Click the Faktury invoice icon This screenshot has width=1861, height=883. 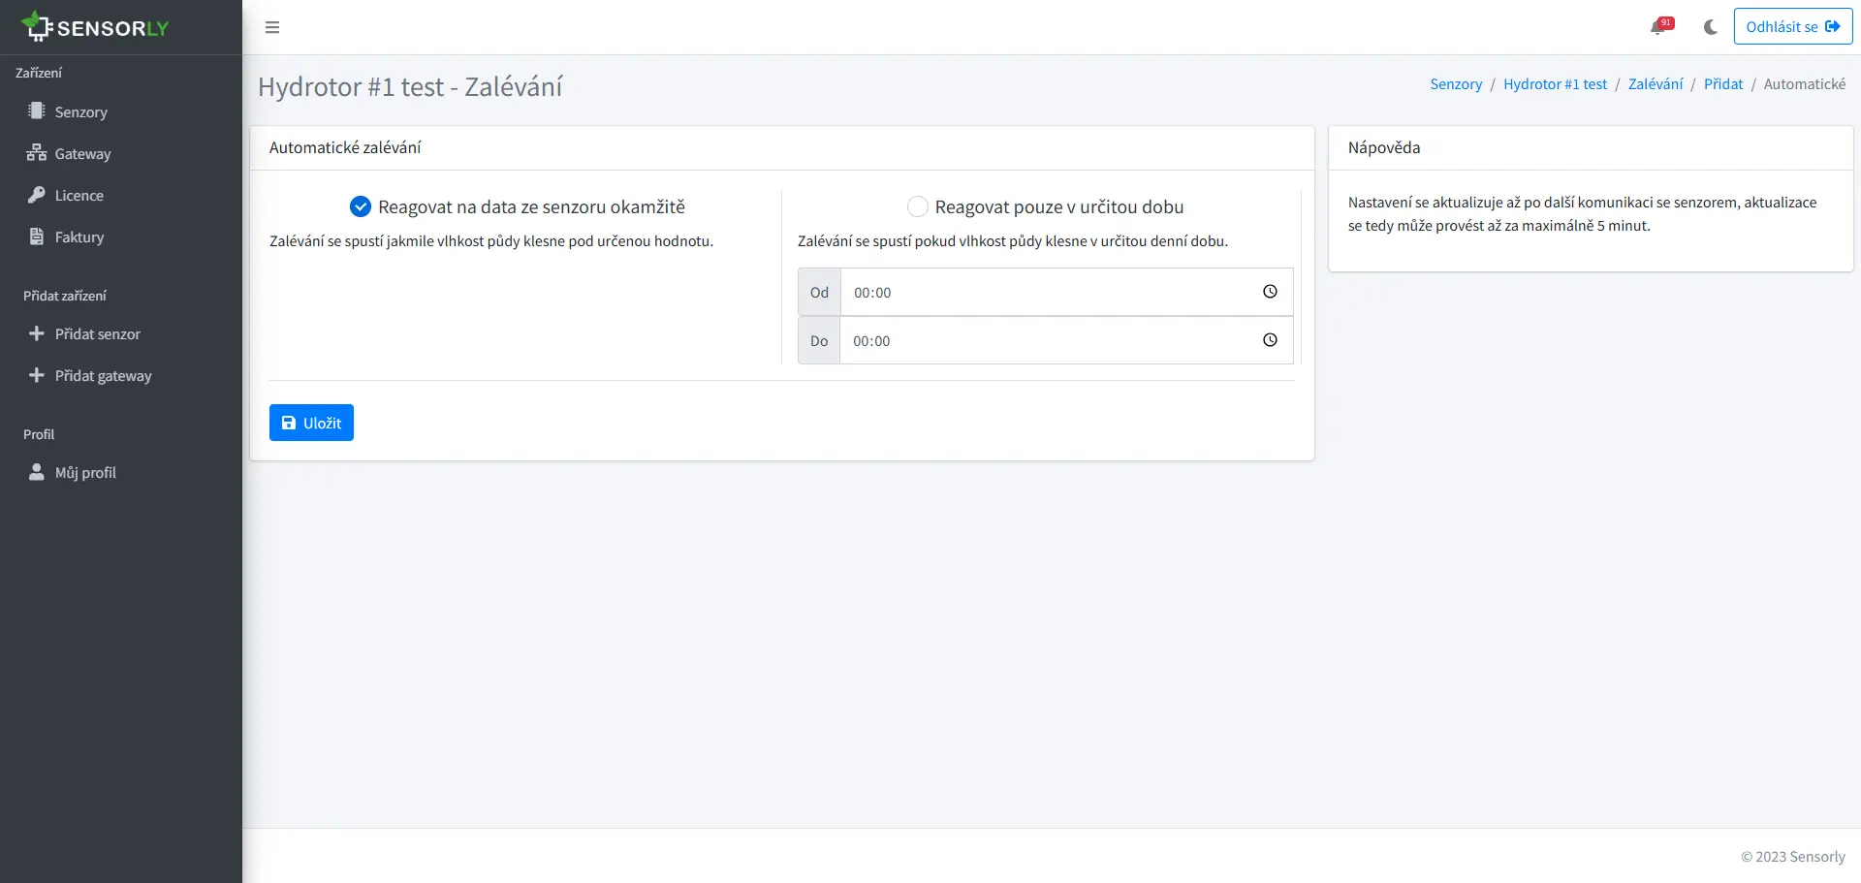pyautogui.click(x=35, y=237)
